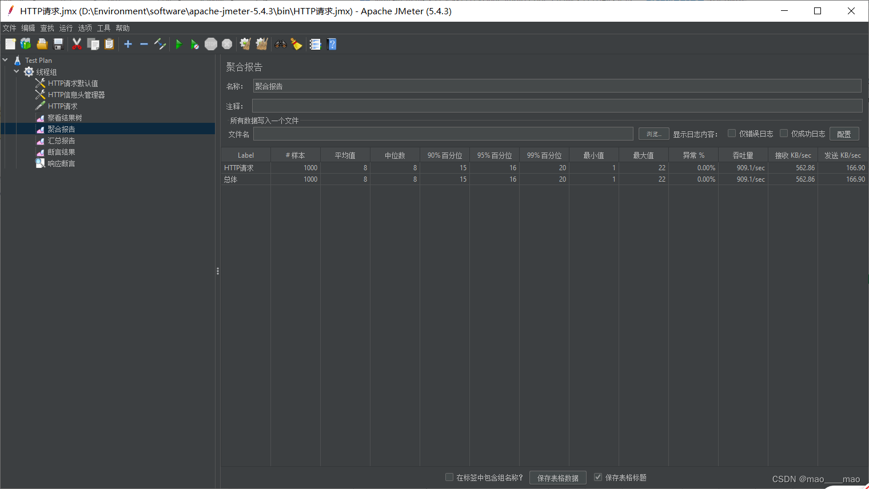869x489 pixels.
Task: Click the Paste clipboard icon
Action: tap(109, 44)
